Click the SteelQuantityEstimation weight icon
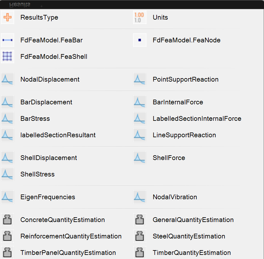This screenshot has height=259, width=264. [140, 236]
